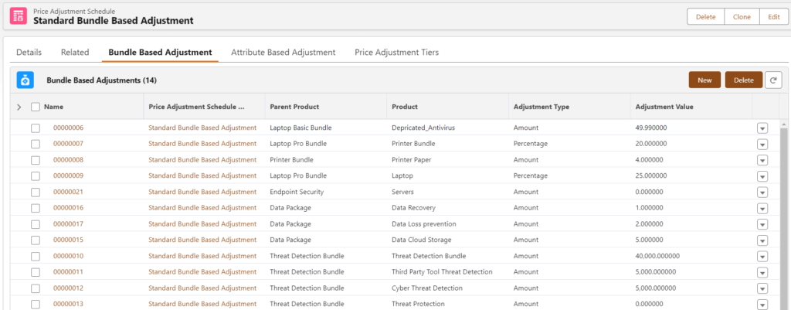The image size is (791, 310).
Task: Sort by Parent Product column header
Action: pos(294,107)
